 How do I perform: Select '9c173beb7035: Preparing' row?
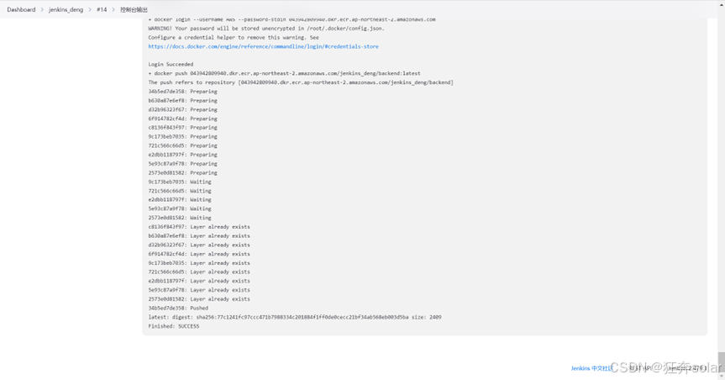(x=182, y=136)
